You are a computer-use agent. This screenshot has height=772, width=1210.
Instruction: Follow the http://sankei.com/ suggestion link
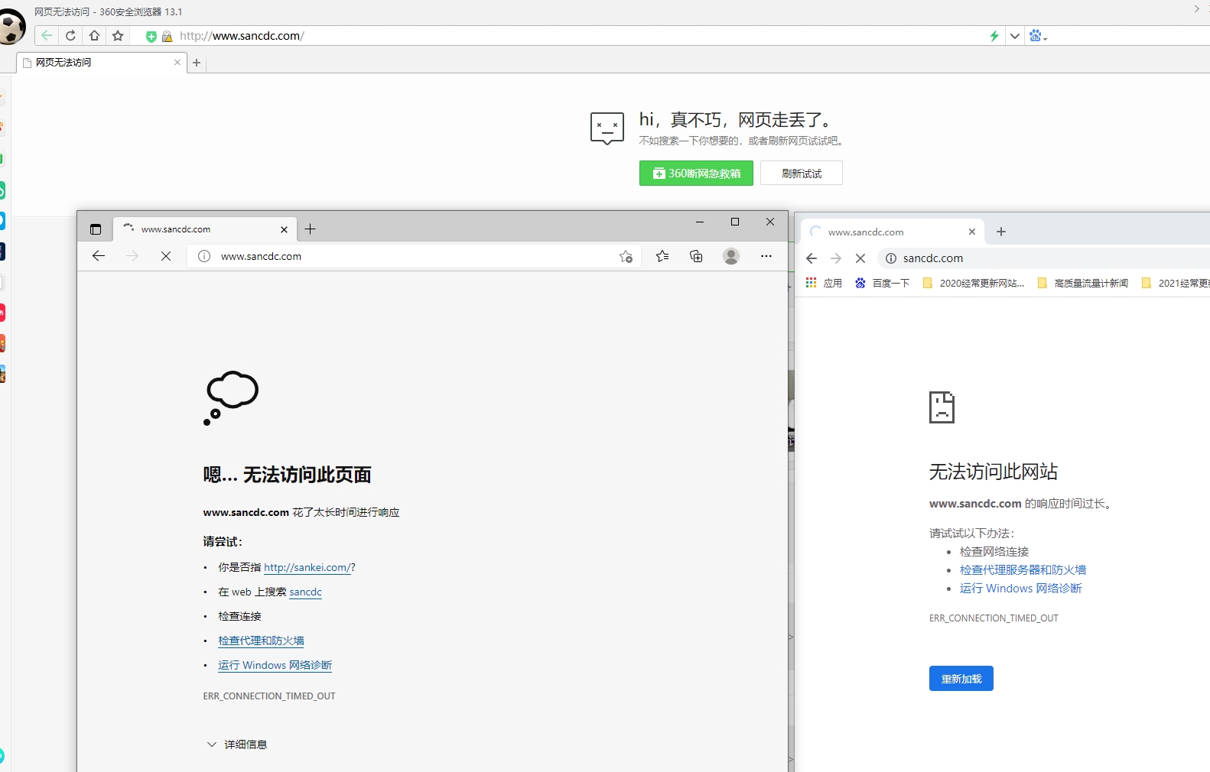[307, 568]
